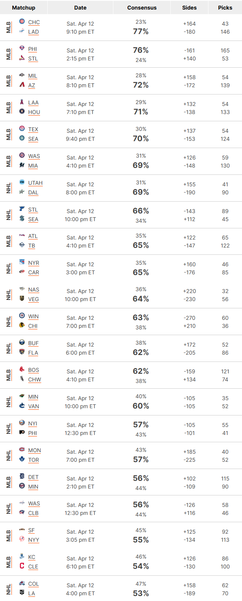Viewport: 242px width, 601px height.
Task: Click the Blackhawks logo next to CHI
Action: click(x=22, y=325)
